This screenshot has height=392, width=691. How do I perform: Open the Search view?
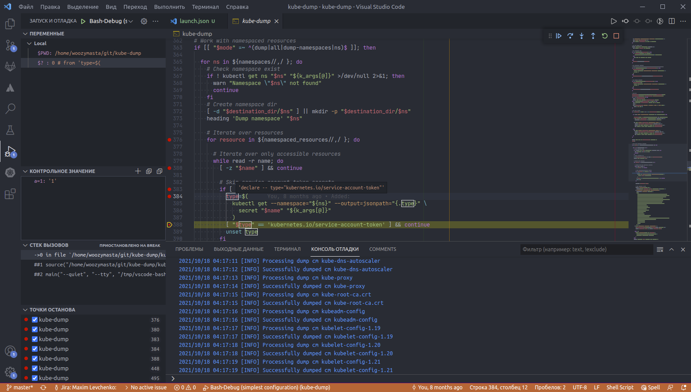(10, 108)
